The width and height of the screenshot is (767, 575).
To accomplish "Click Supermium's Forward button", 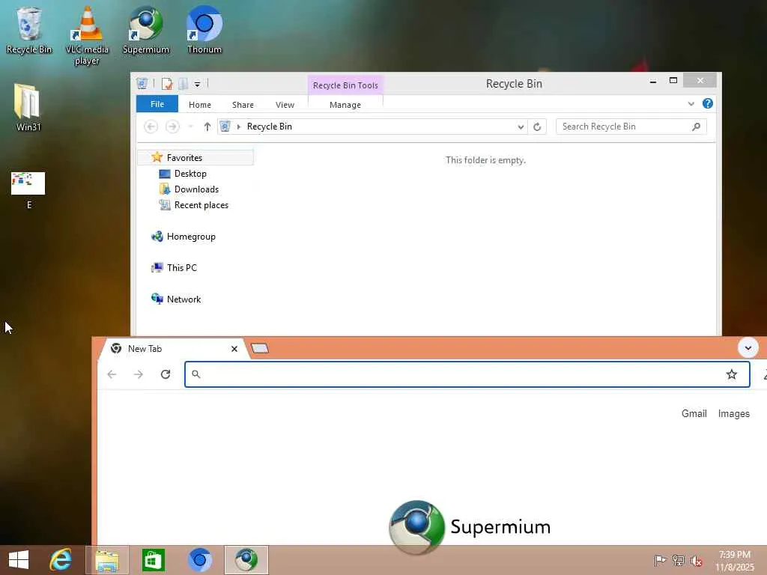I will click(x=139, y=374).
